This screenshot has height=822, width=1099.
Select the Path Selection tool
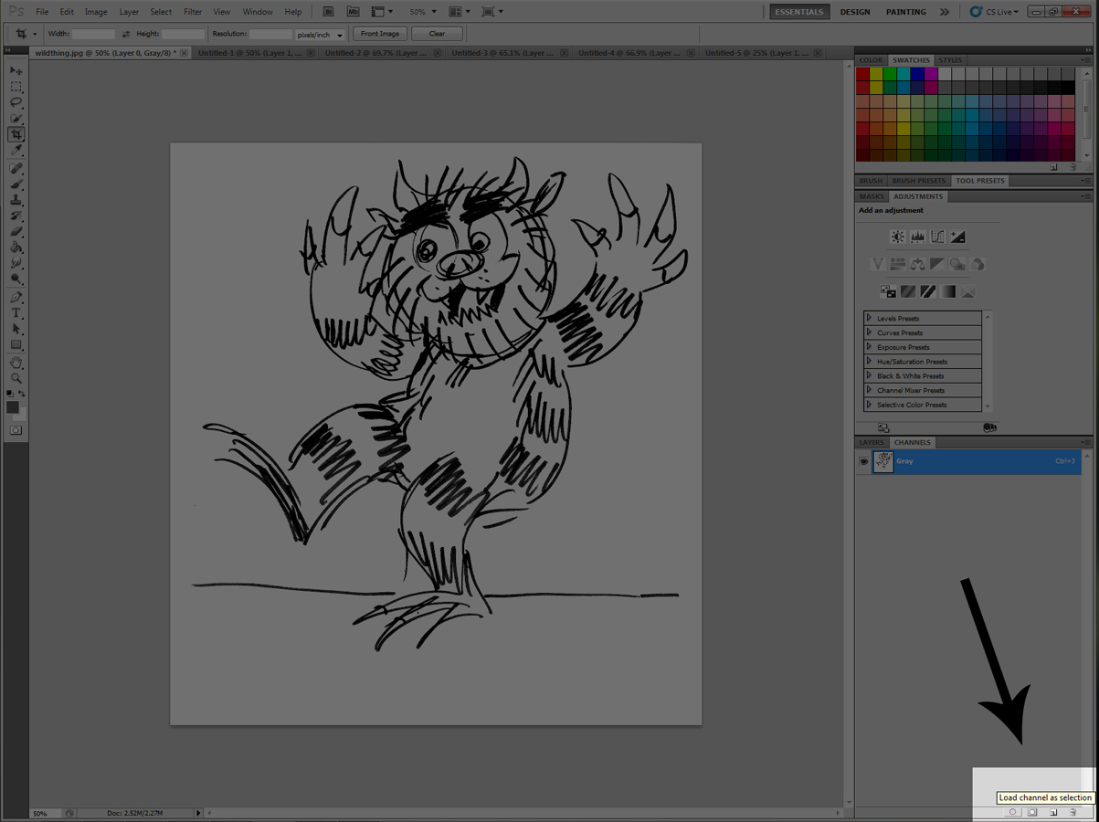(x=16, y=329)
